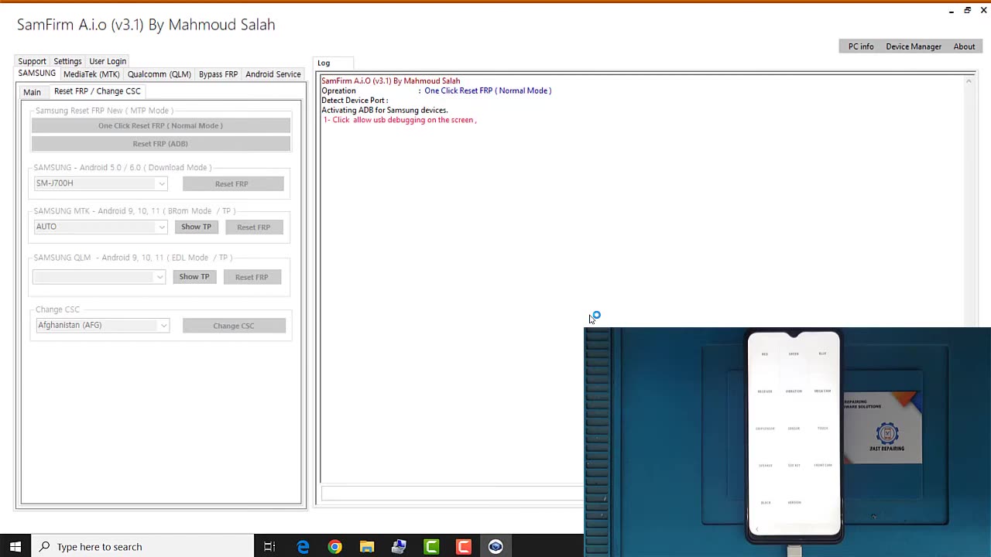Launch Microsoft Edge from taskbar
The width and height of the screenshot is (991, 557).
pyautogui.click(x=303, y=547)
